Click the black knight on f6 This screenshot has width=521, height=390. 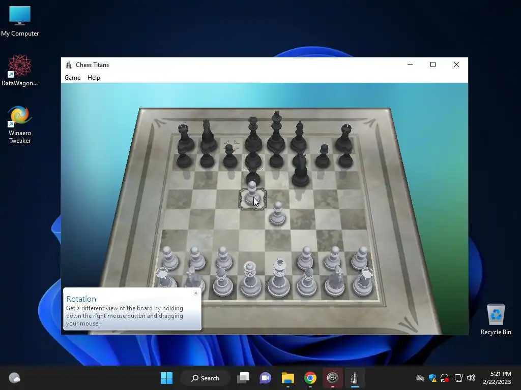pos(301,170)
